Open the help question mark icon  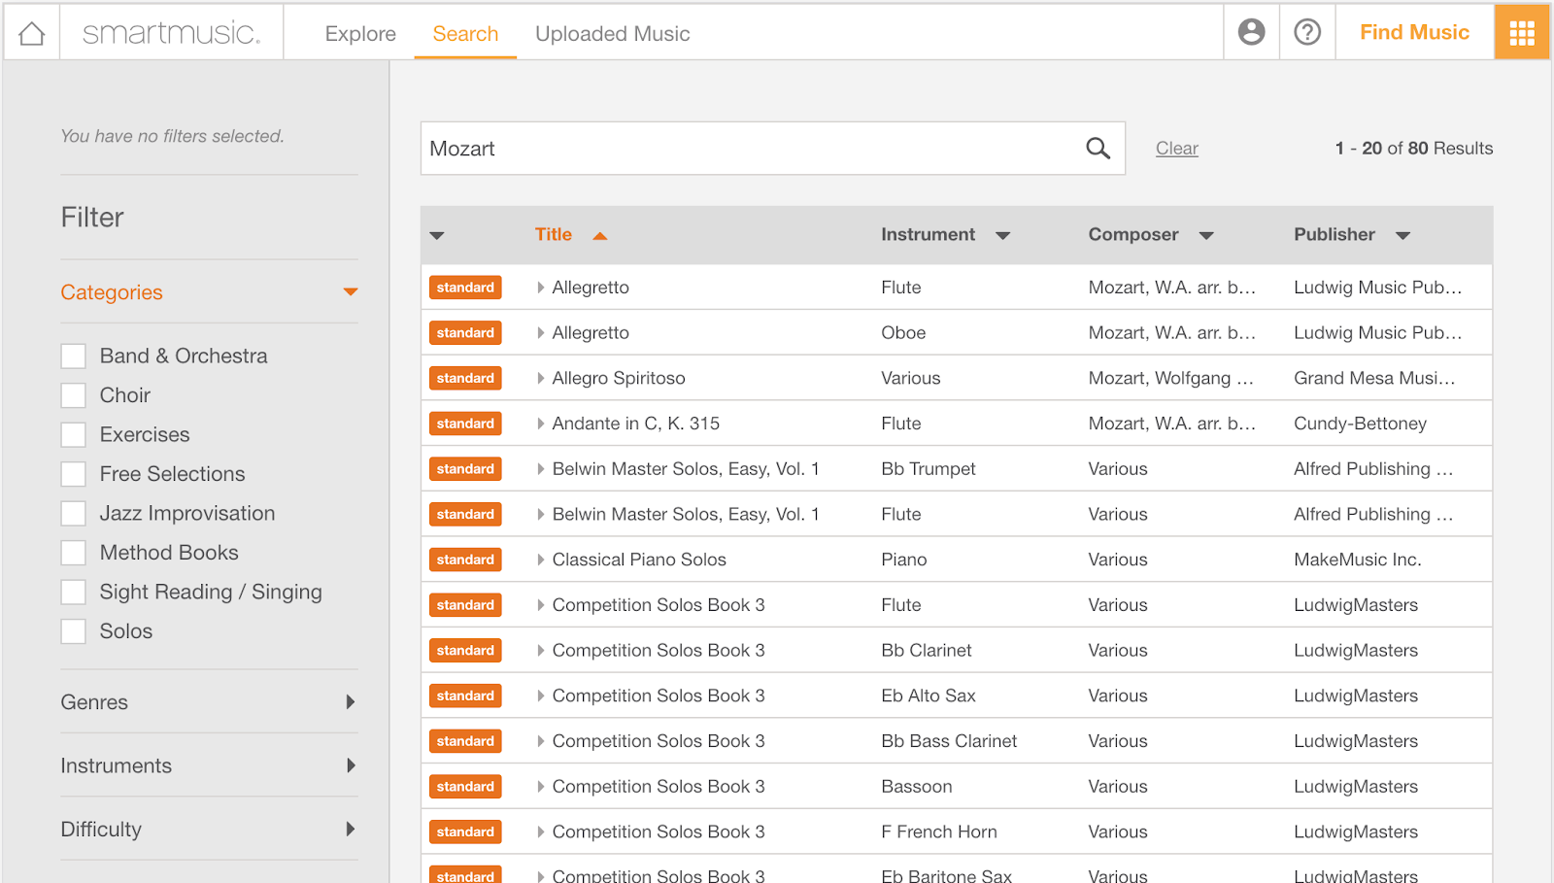(1307, 32)
